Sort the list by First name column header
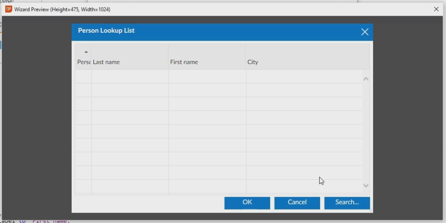 click(x=206, y=62)
